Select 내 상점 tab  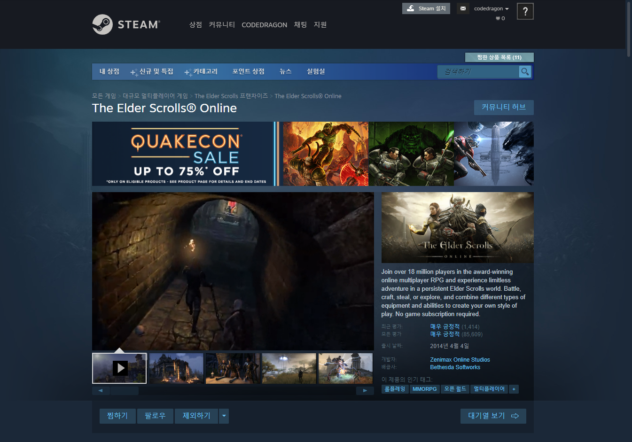click(109, 71)
